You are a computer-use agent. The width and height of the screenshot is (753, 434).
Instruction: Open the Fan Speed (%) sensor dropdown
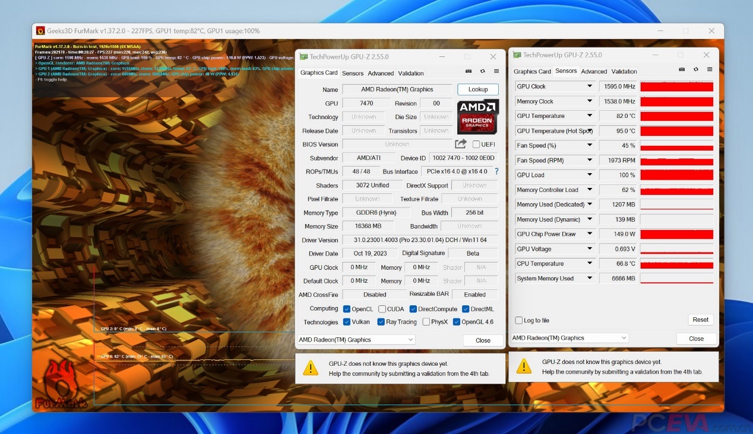pos(590,145)
